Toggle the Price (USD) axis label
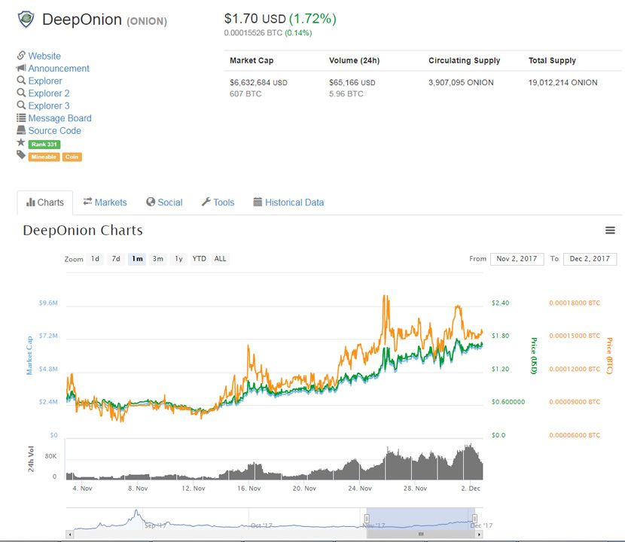The height and width of the screenshot is (542, 625). 534,355
